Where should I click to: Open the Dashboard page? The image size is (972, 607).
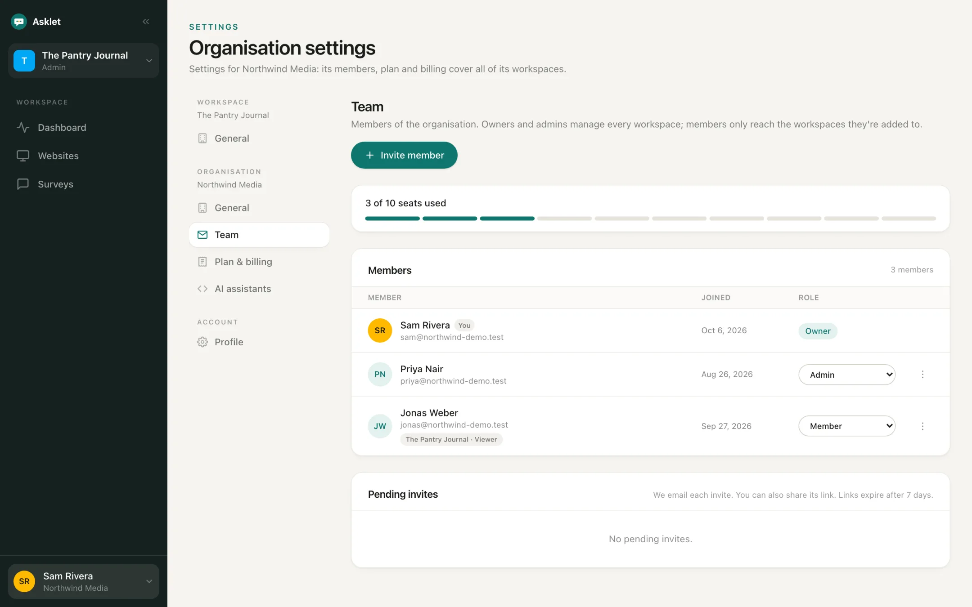click(84, 128)
